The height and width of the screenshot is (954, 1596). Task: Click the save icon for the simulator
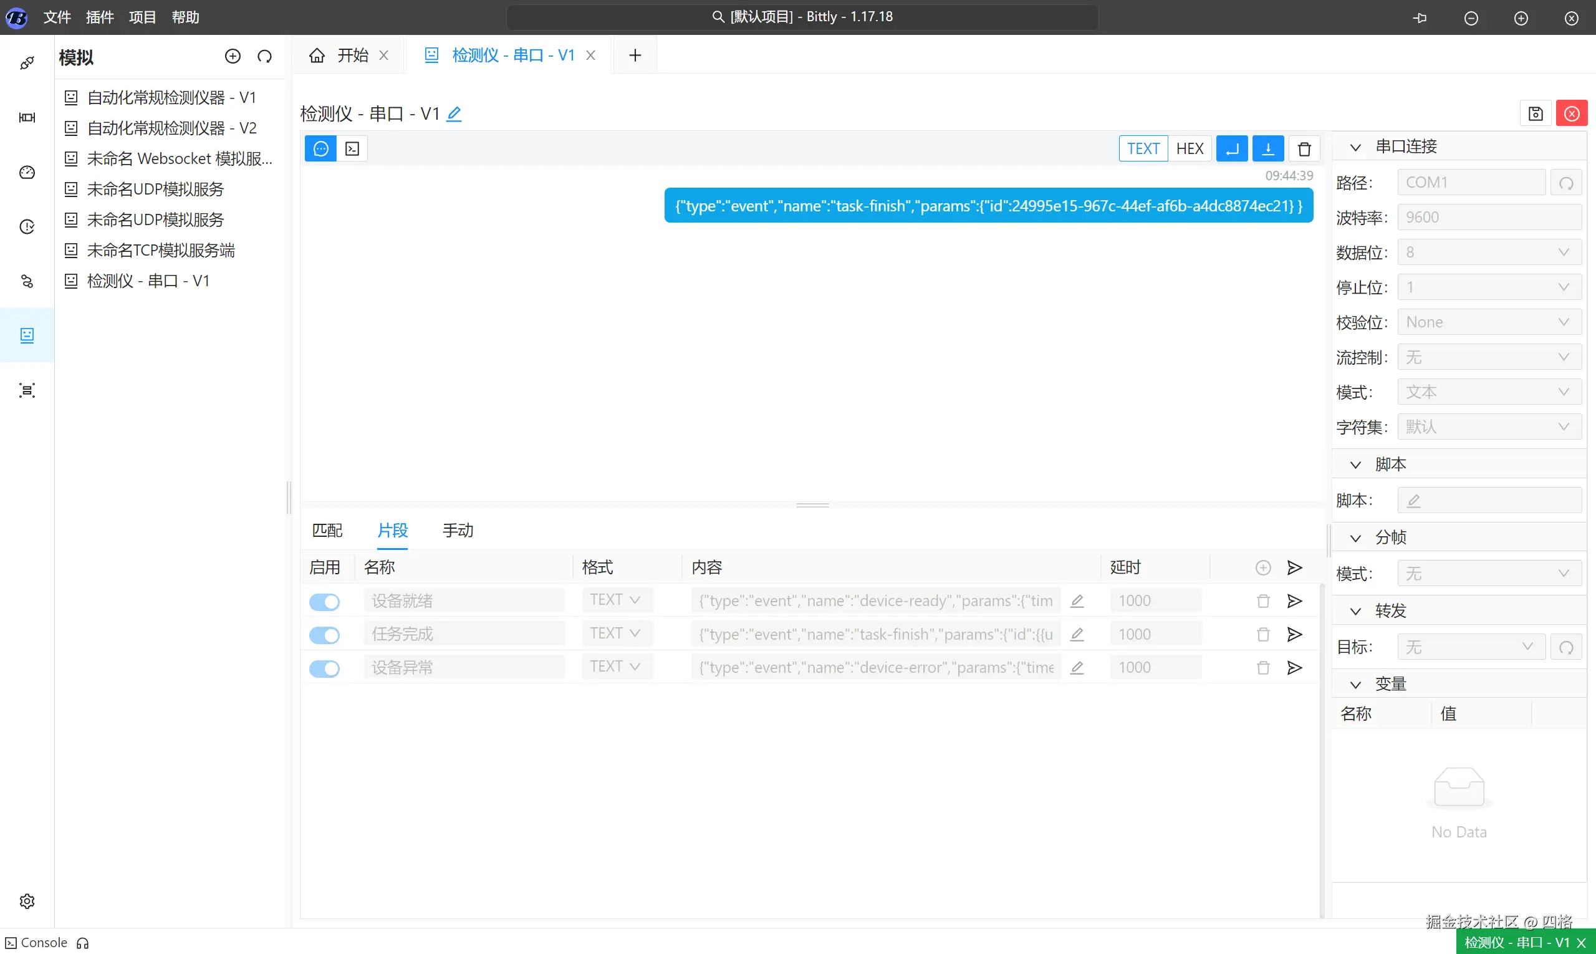[x=1535, y=113]
